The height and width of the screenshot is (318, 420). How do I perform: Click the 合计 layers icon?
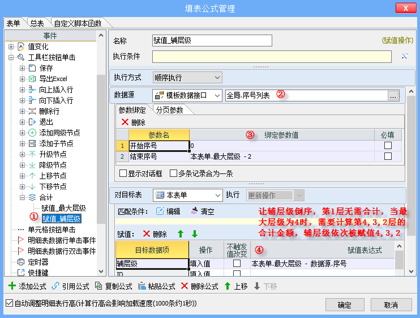pyautogui.click(x=32, y=197)
